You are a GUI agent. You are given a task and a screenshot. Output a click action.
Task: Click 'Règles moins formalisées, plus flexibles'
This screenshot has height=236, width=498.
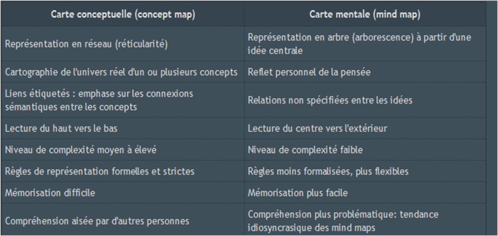pos(328,171)
